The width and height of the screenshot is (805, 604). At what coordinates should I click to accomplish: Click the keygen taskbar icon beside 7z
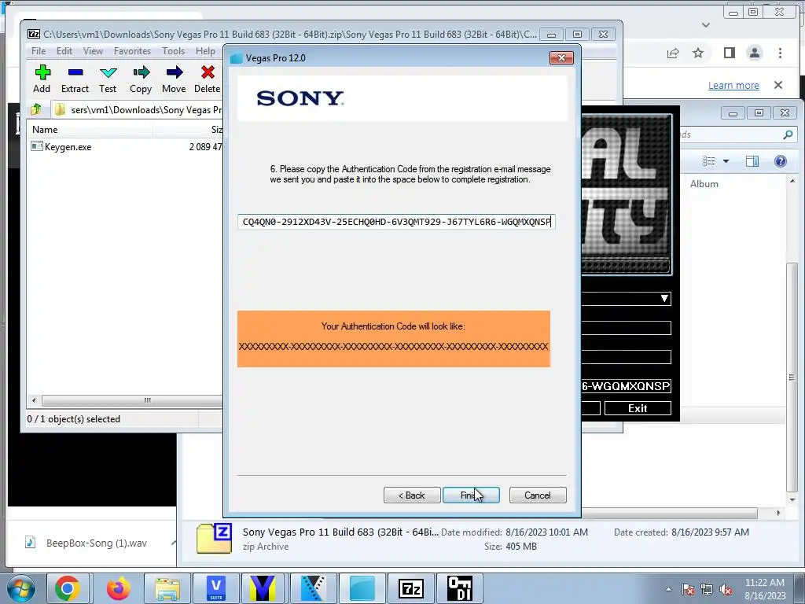click(x=459, y=588)
